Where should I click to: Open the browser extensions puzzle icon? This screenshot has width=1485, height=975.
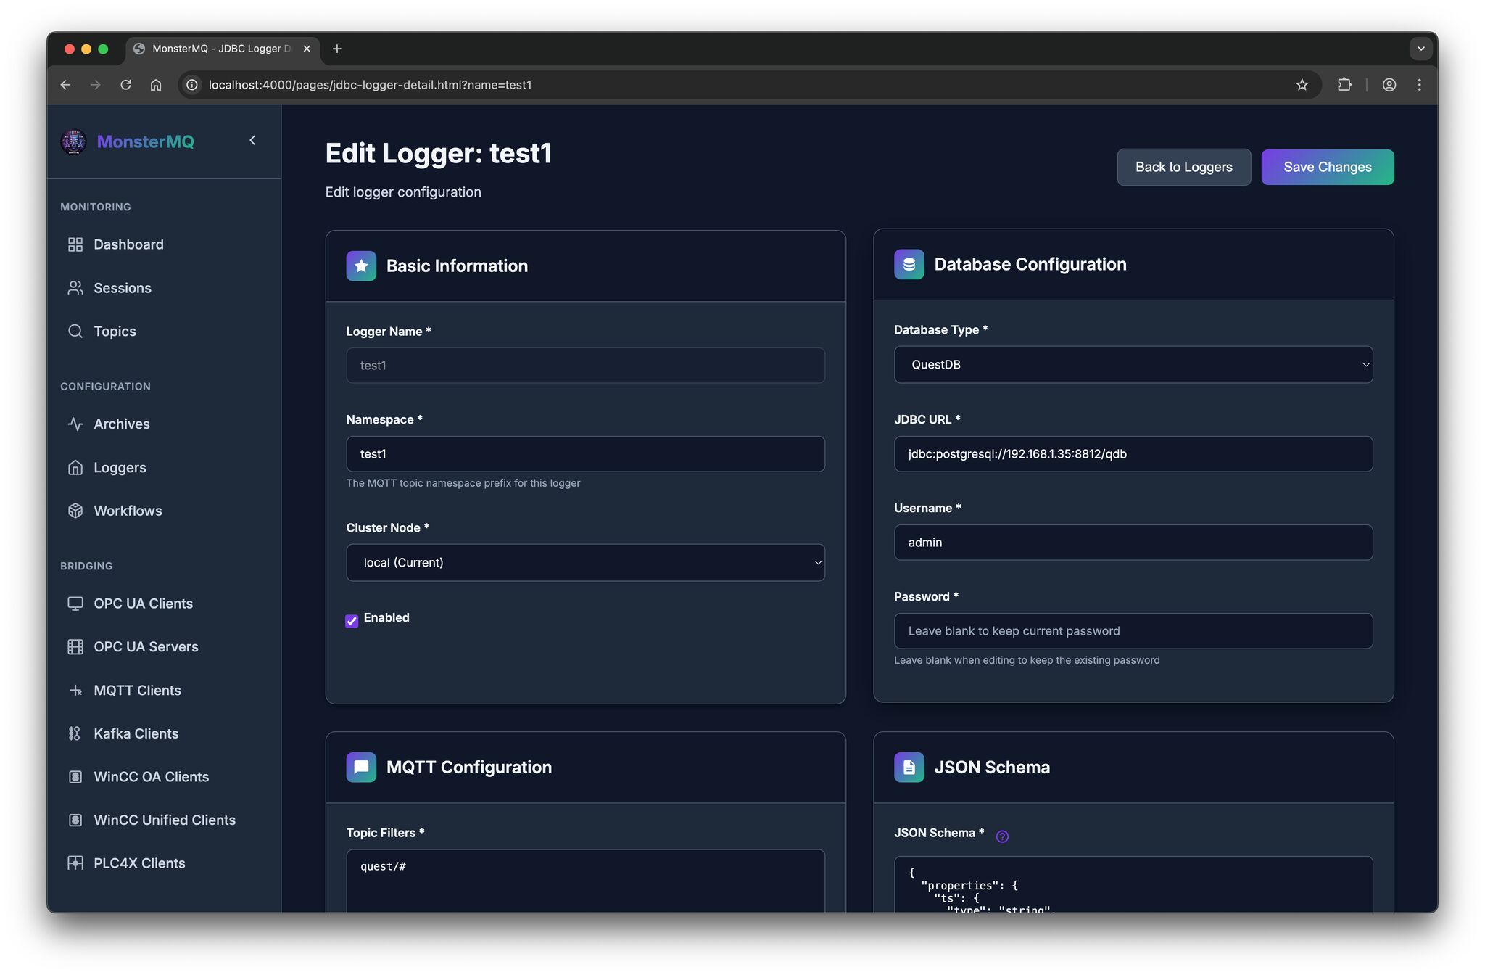1344,85
